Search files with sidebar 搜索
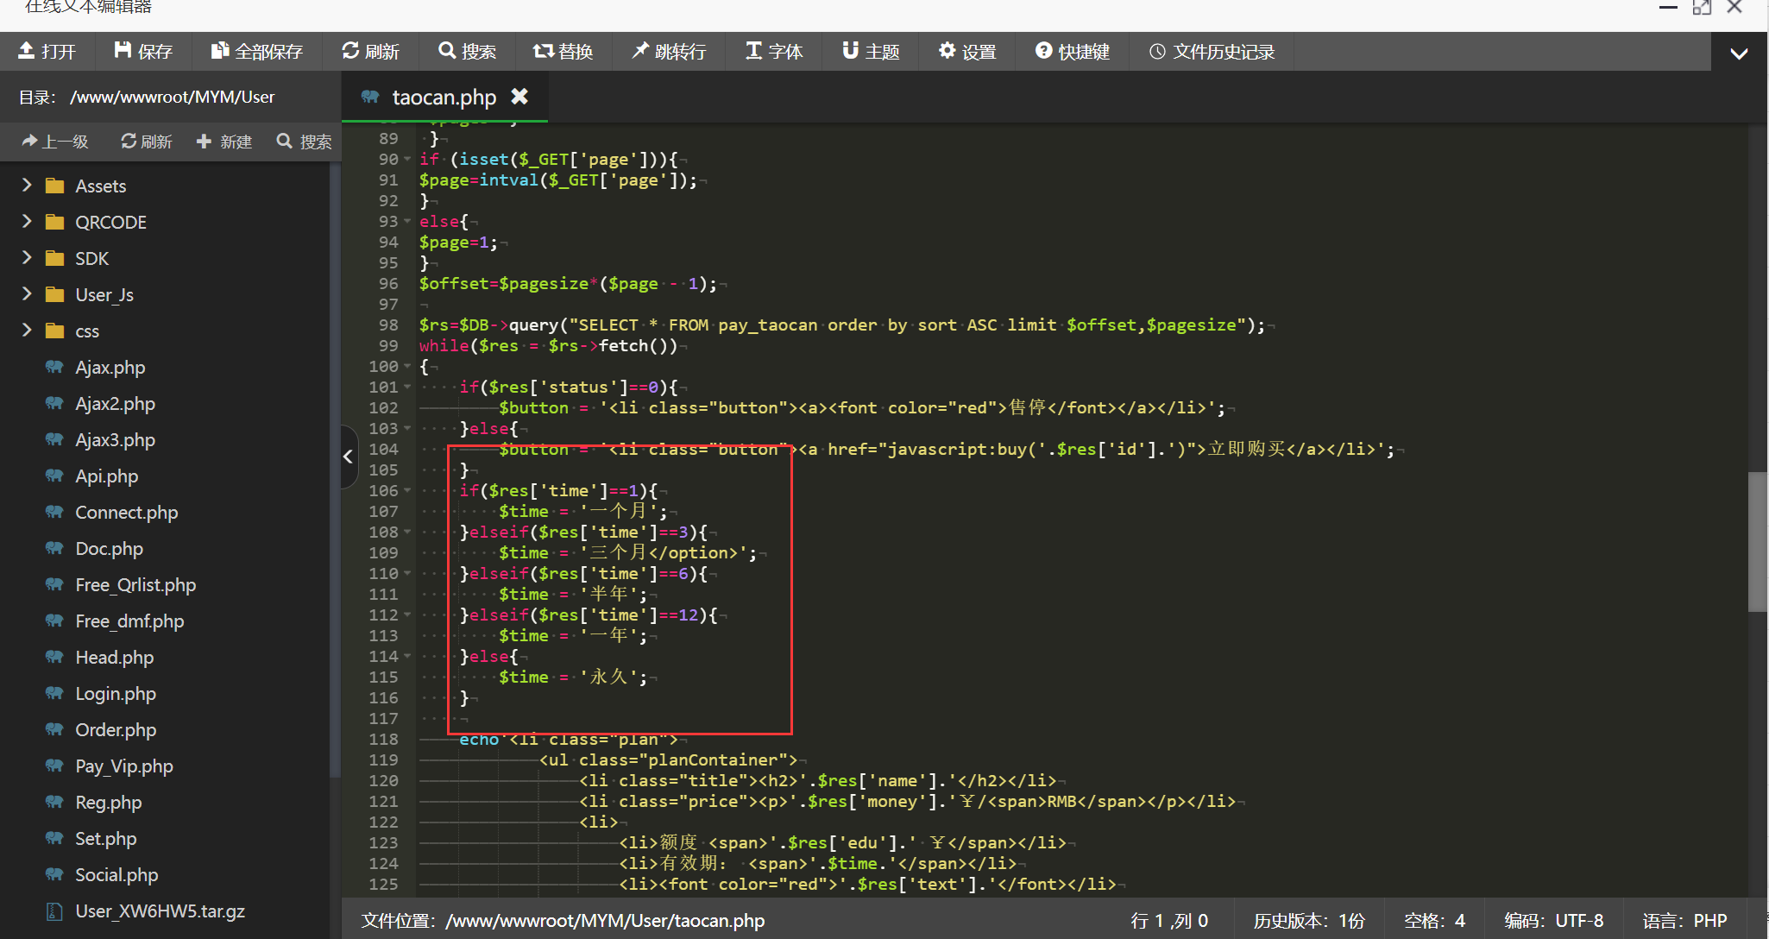This screenshot has width=1769, height=939. (x=304, y=142)
